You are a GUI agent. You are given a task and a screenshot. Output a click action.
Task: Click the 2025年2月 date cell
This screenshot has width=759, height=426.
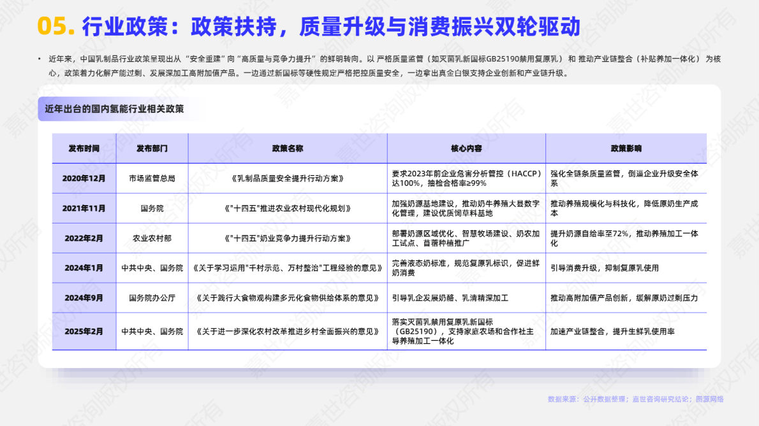pos(84,331)
